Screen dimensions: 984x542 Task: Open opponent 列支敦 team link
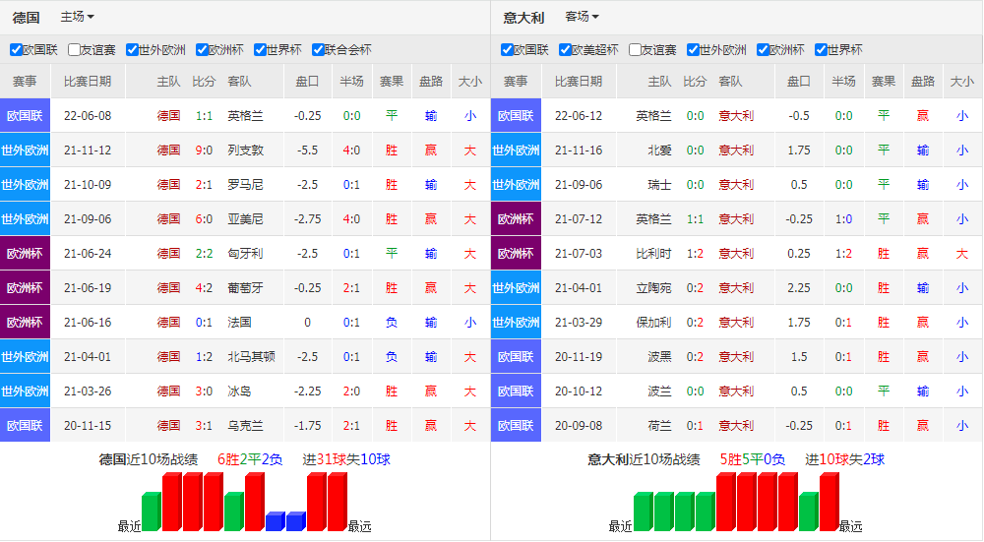pos(245,150)
